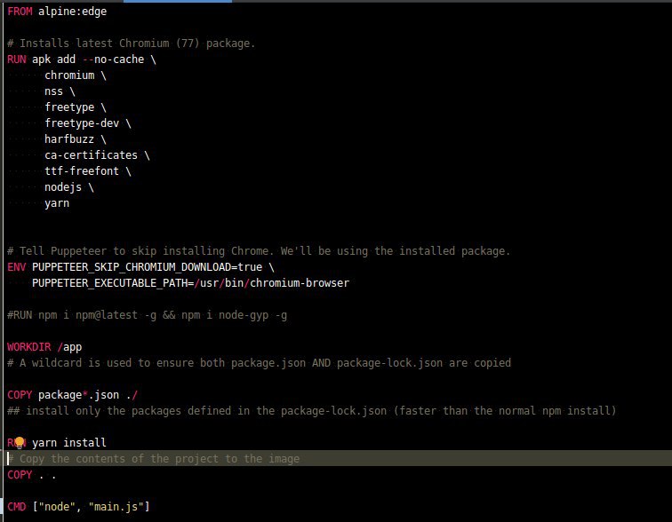The width and height of the screenshot is (672, 522).
Task: Click the '"node"' string in CMD
Action: [57, 507]
